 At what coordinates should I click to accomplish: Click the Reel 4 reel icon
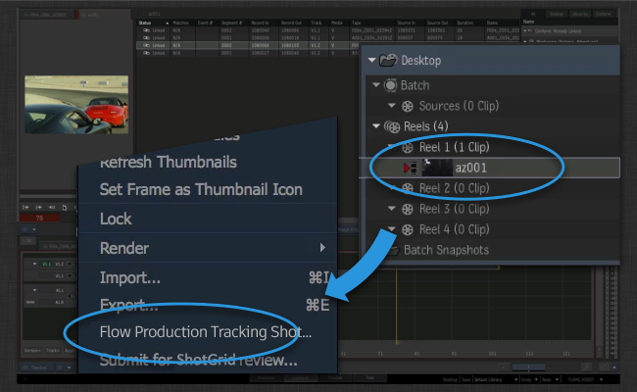click(x=407, y=229)
